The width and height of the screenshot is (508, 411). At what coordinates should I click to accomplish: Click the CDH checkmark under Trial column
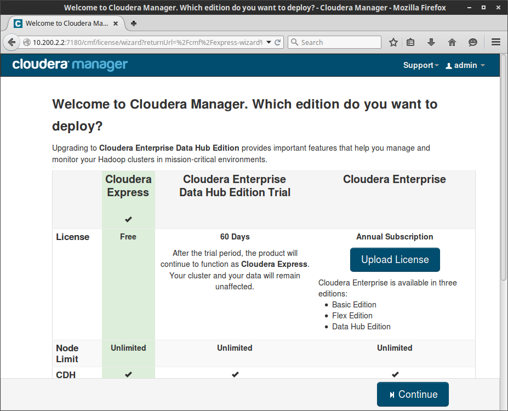point(235,374)
